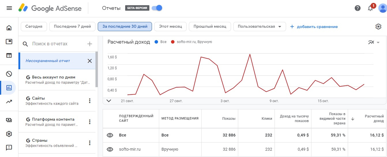Toggle visibility eye for softo-mir.ru row
Image resolution: width=387 pixels, height=157 pixels.
[x=110, y=149]
